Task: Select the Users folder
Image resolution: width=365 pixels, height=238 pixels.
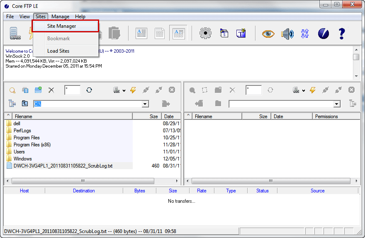Action: (x=19, y=152)
